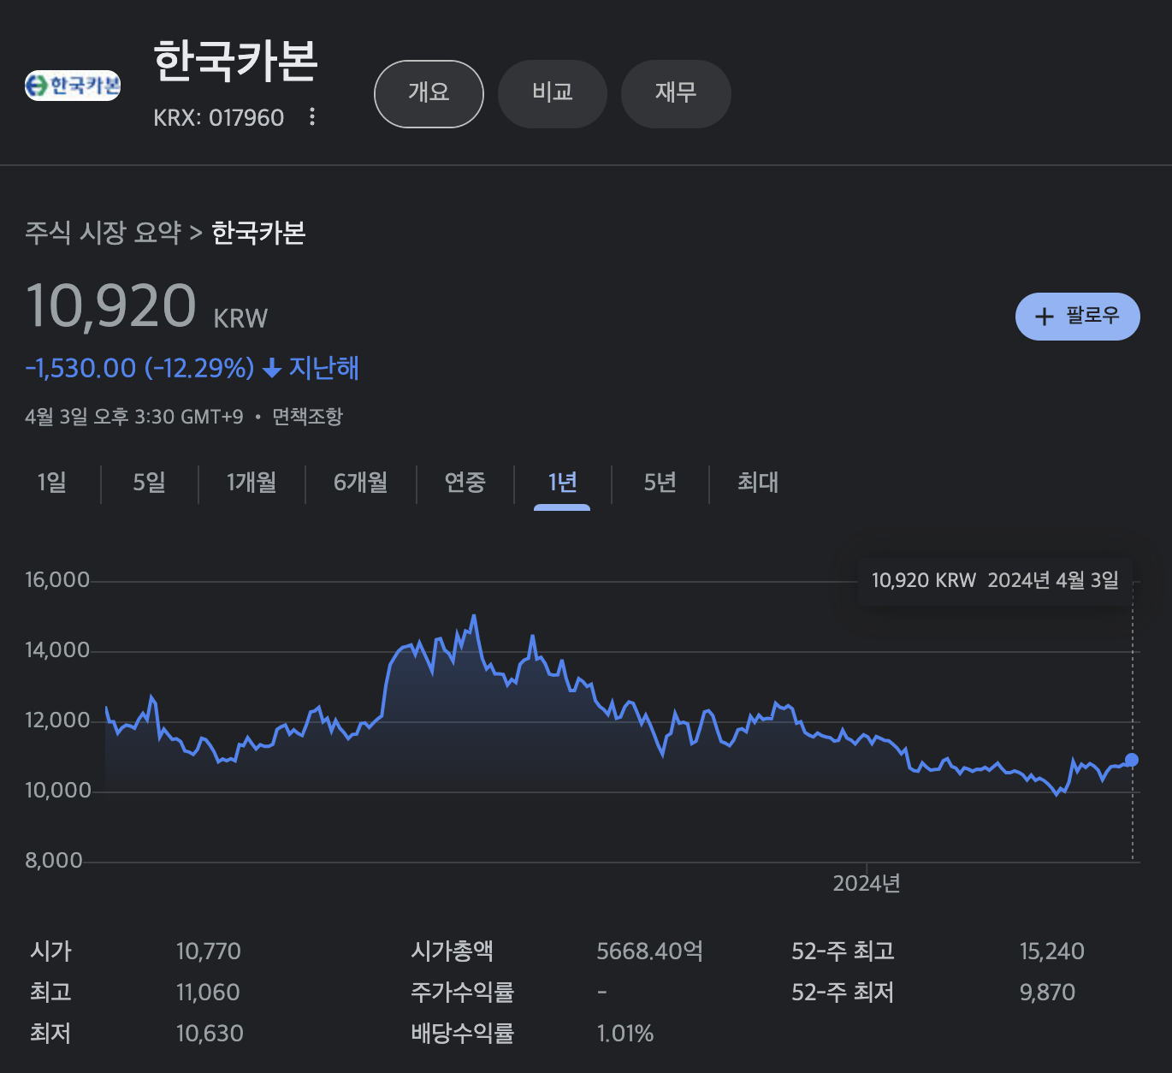Click the 52-주 최고 value 15,240
Image resolution: width=1172 pixels, height=1073 pixels.
tap(1052, 951)
